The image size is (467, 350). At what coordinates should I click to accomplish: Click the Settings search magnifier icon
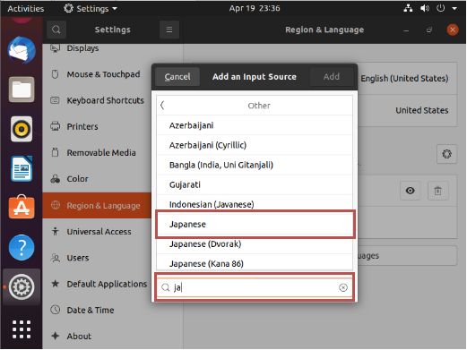point(56,30)
